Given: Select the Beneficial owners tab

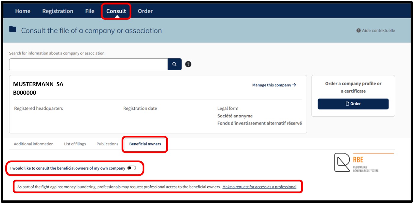Looking at the screenshot, I should [145, 144].
